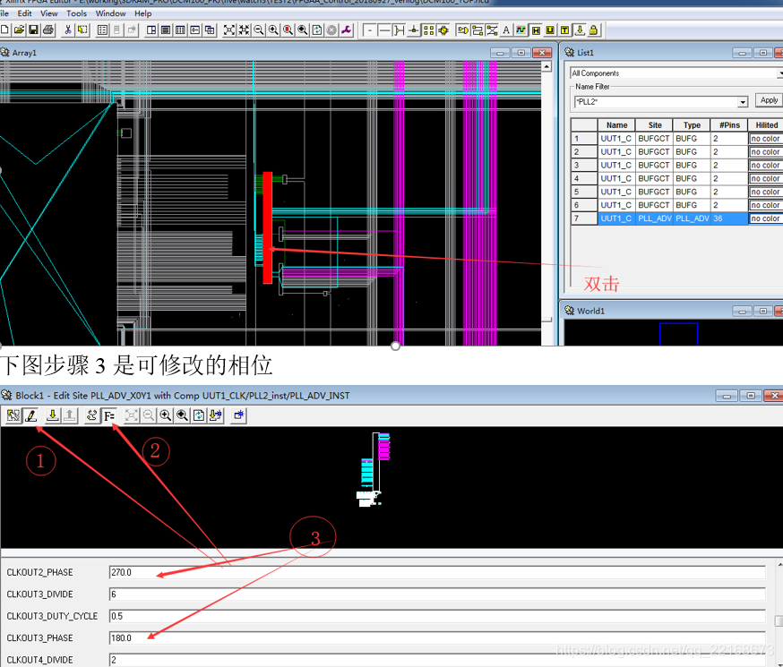Sort list by Site column header

655,125
